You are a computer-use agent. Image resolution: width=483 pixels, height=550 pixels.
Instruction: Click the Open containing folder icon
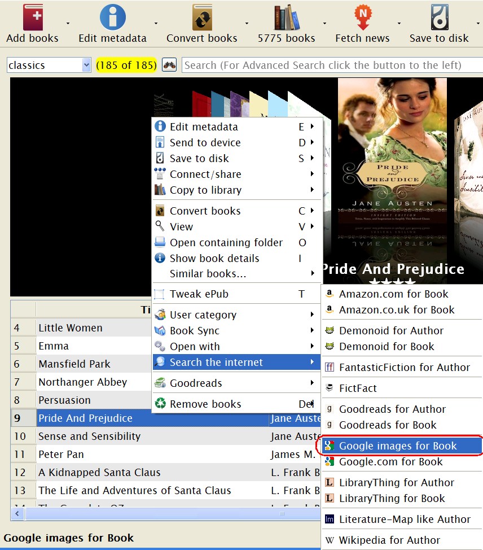click(x=160, y=242)
